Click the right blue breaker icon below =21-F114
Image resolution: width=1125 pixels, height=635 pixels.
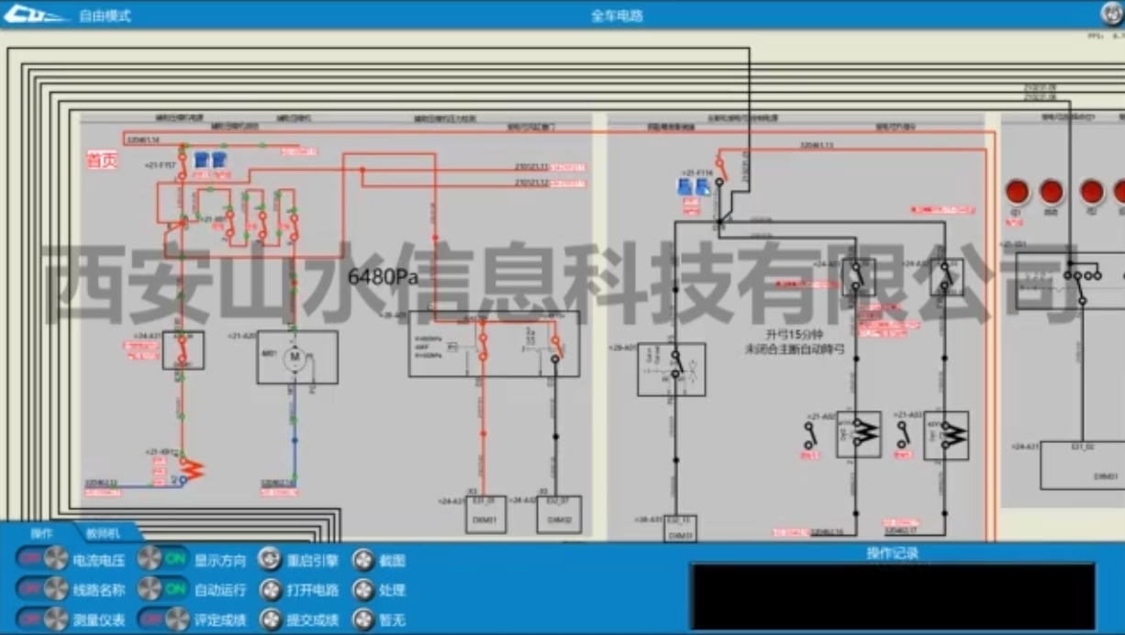click(702, 187)
